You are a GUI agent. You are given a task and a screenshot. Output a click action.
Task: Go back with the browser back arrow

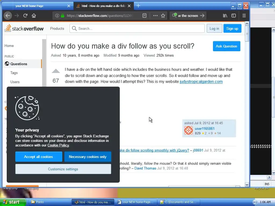tap(8, 16)
